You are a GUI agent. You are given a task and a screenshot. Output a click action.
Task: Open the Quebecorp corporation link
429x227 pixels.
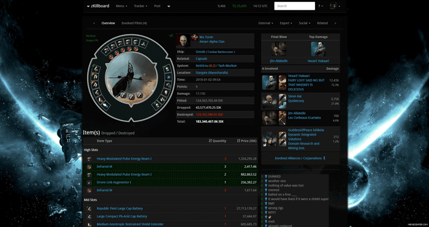click(x=296, y=101)
